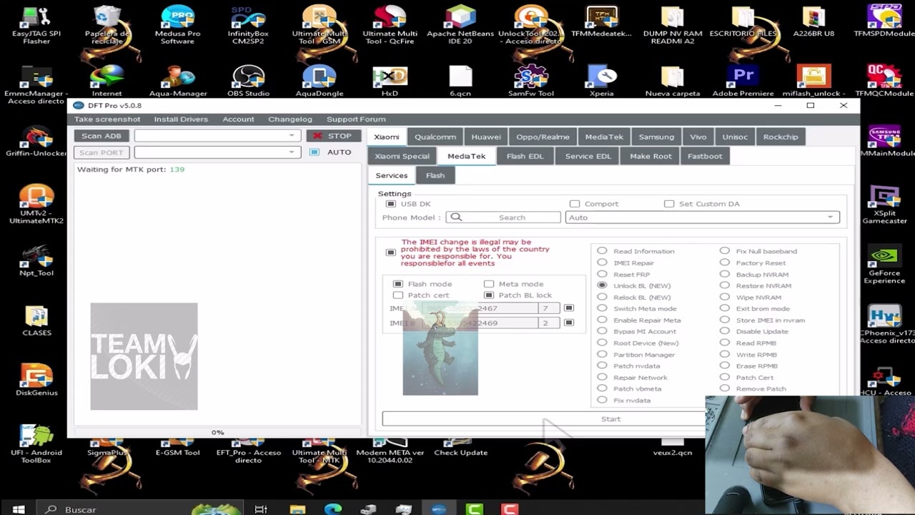Enable the Patch cert checkbox
This screenshot has height=515, width=915.
click(x=398, y=295)
